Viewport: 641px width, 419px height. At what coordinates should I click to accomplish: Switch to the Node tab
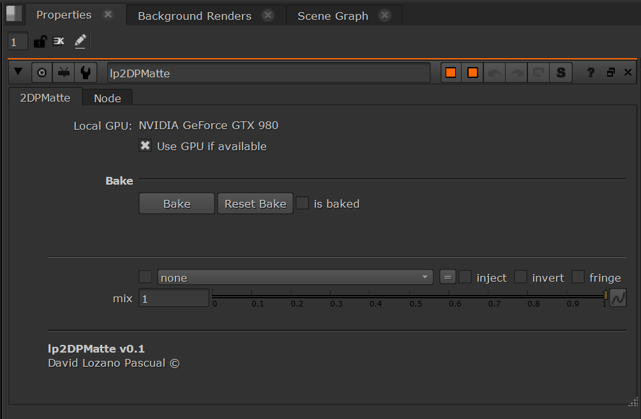[107, 98]
